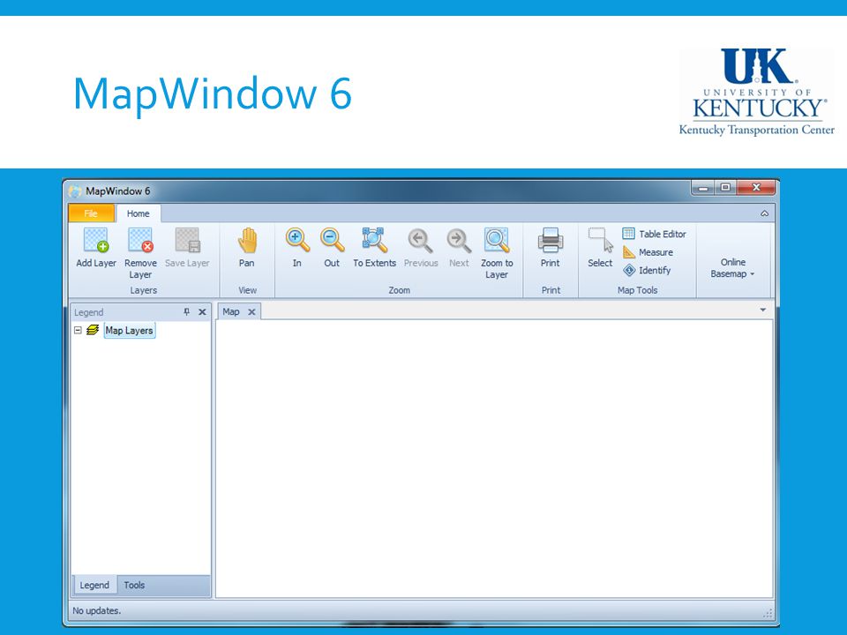Image resolution: width=847 pixels, height=635 pixels.
Task: Click the Remove Layer icon
Action: [x=140, y=240]
